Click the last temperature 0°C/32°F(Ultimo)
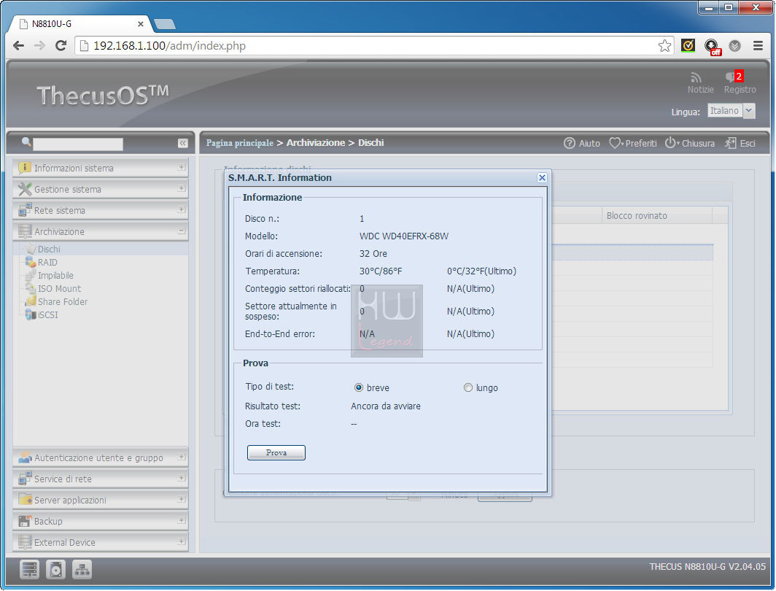 [x=481, y=271]
